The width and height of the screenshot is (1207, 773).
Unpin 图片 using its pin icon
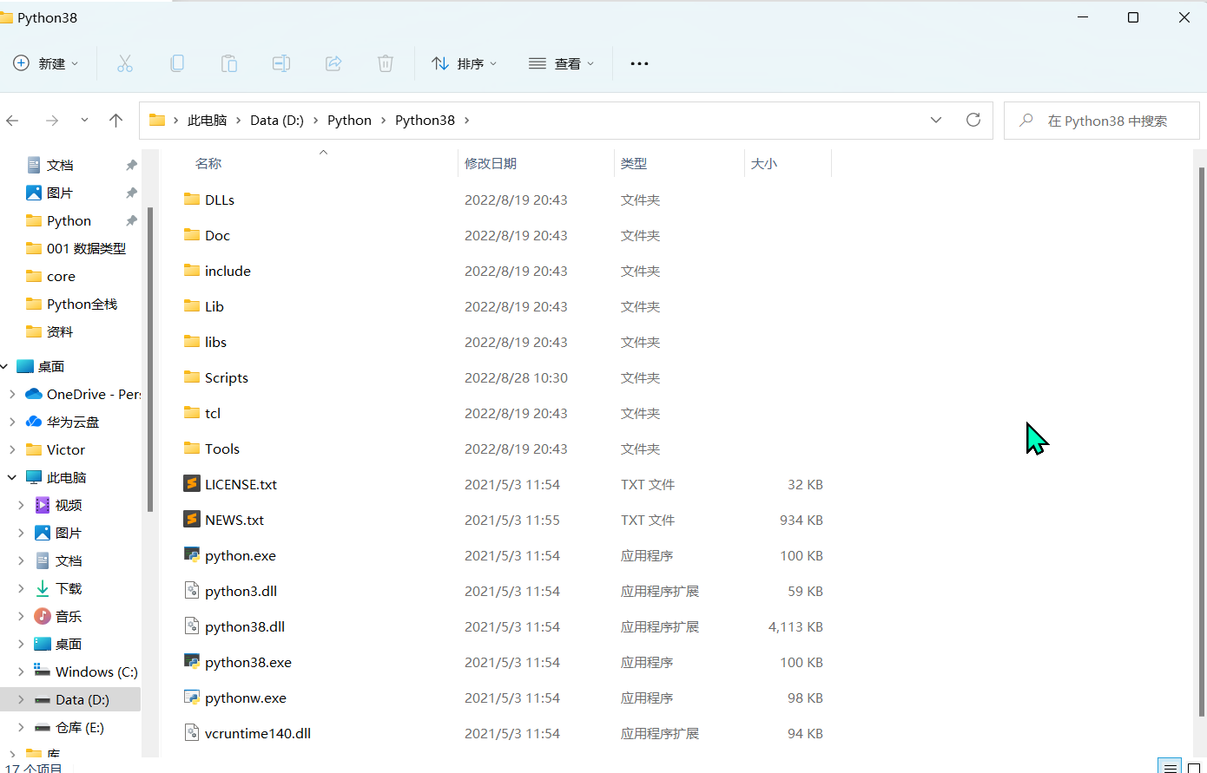pyautogui.click(x=131, y=193)
